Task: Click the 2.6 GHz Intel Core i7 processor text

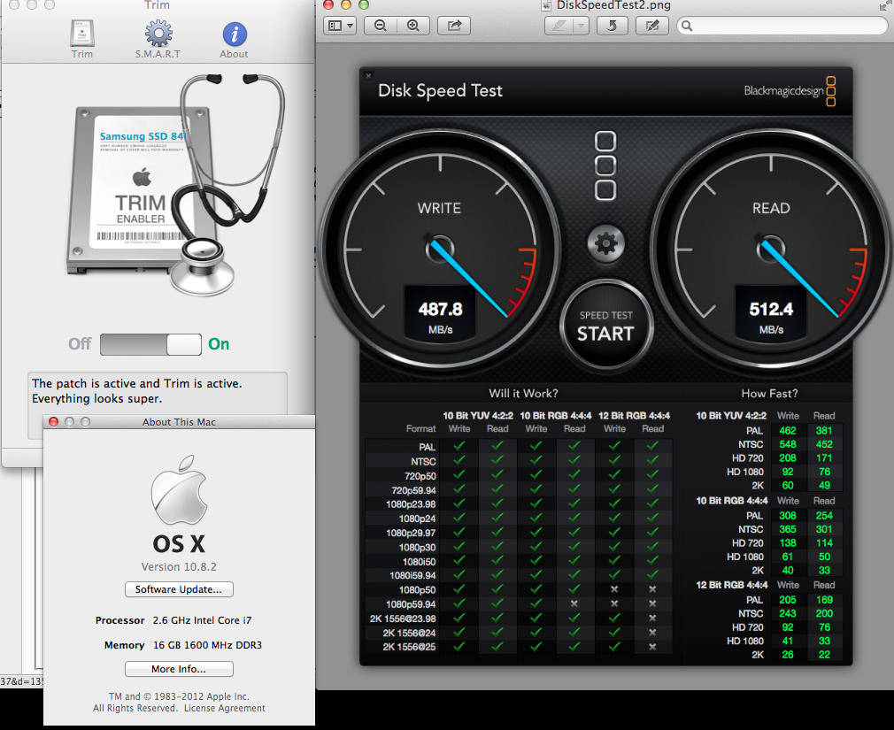Action: (202, 620)
